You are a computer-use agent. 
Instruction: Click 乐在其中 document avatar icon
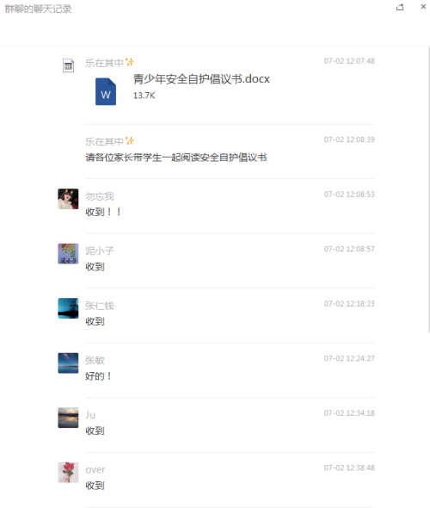point(68,65)
